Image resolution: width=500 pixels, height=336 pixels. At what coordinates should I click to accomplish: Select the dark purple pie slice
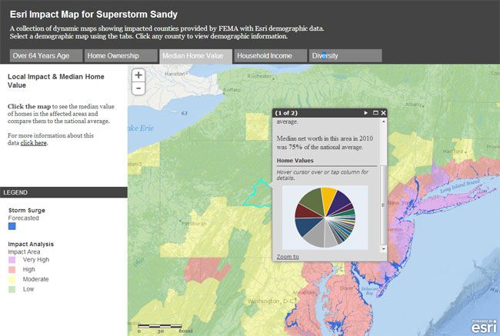tap(339, 202)
